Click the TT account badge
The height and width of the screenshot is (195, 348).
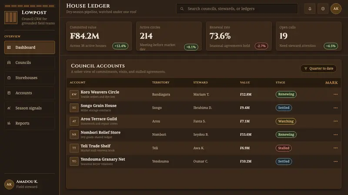coord(74,148)
